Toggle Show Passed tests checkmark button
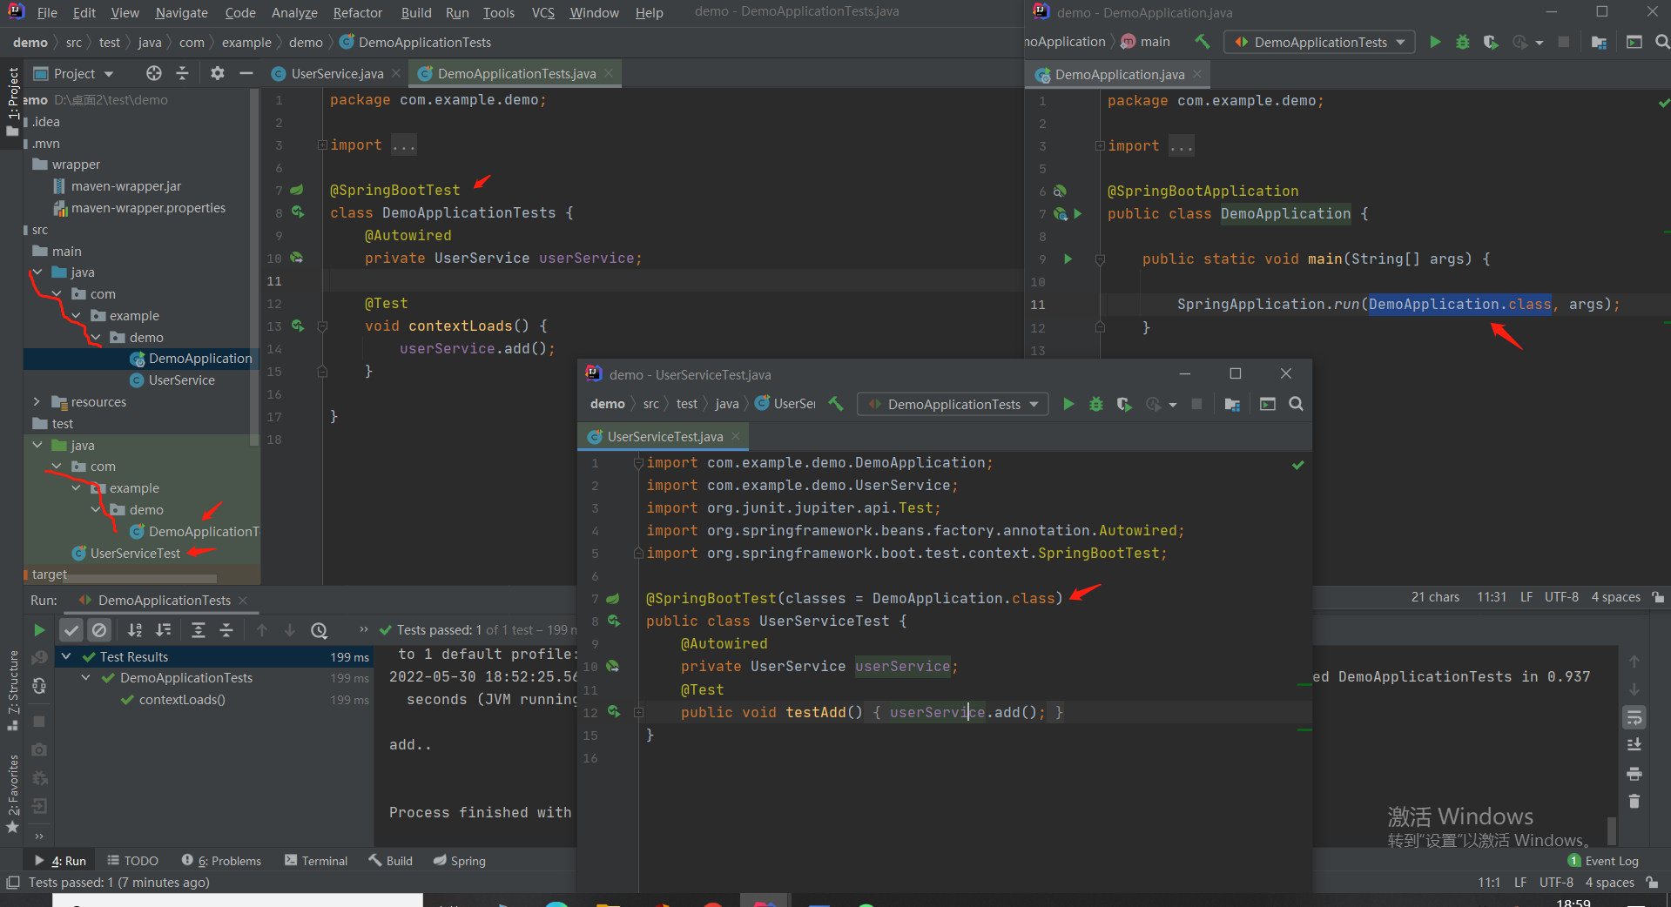Viewport: 1671px width, 907px height. click(x=71, y=630)
